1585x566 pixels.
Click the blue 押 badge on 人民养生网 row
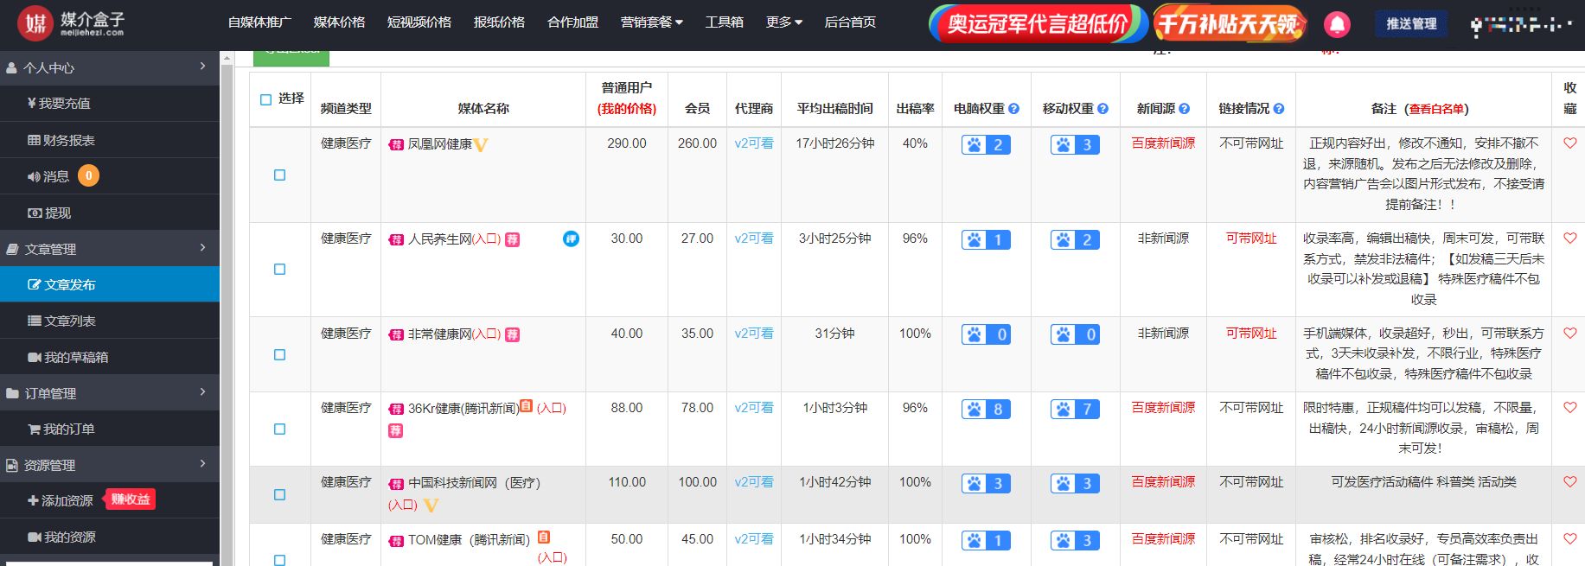(x=571, y=238)
